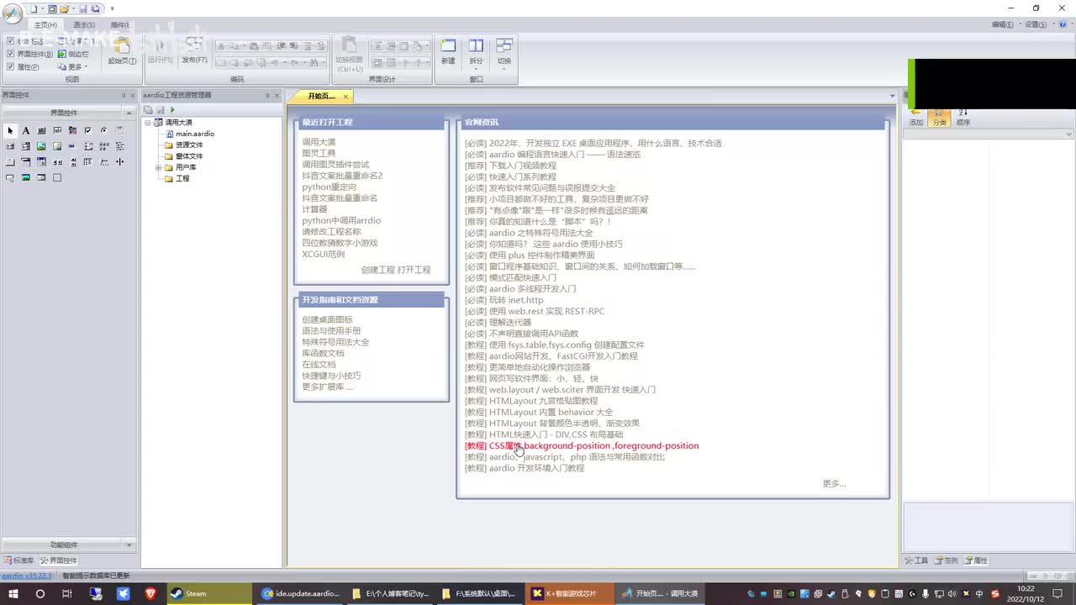Switch to the 工具 tab in the right panel
Viewport: 1076px width, 605px height.
click(x=916, y=560)
